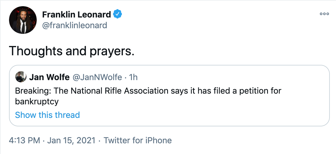Open Franklin Leonard's profile photo

[x=23, y=20]
